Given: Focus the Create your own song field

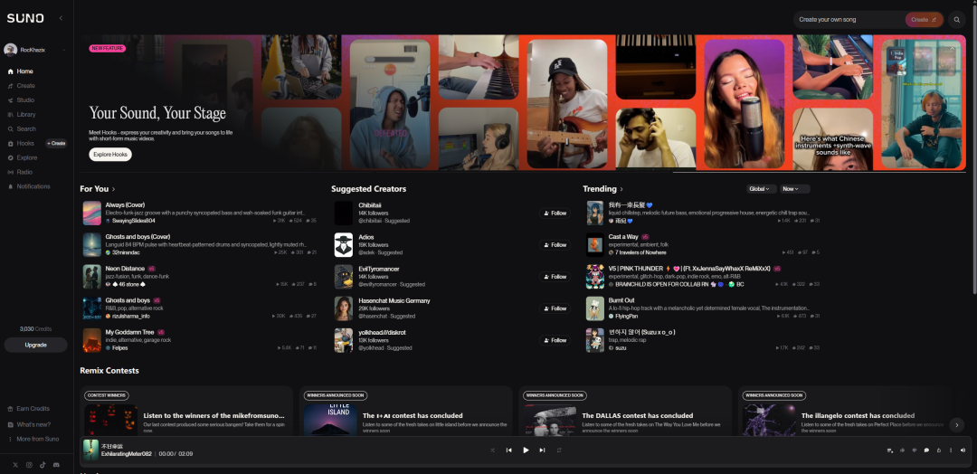Looking at the screenshot, I should (849, 19).
